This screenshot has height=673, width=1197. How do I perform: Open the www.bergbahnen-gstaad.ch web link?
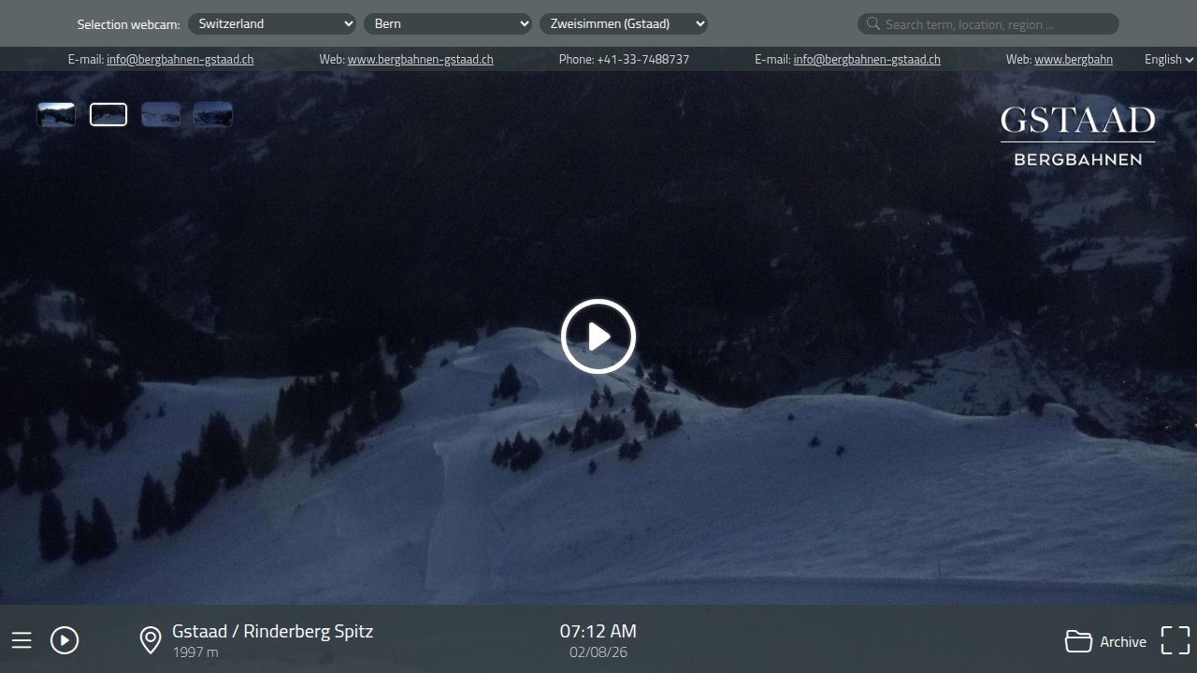[420, 59]
